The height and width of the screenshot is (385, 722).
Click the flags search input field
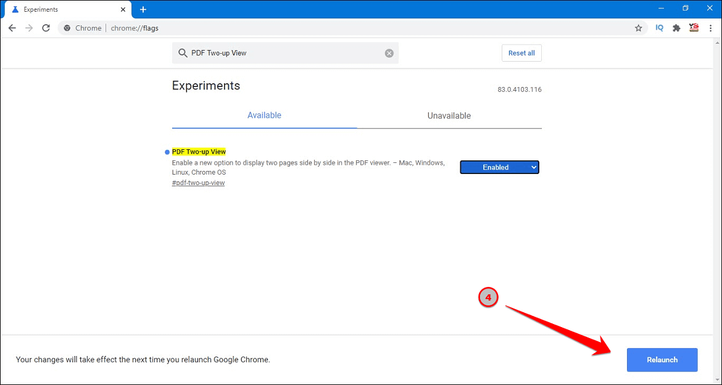[286, 53]
